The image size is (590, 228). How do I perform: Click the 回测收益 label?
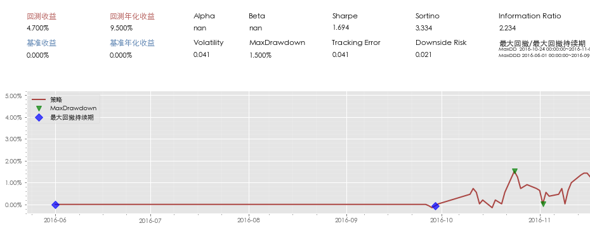[42, 16]
